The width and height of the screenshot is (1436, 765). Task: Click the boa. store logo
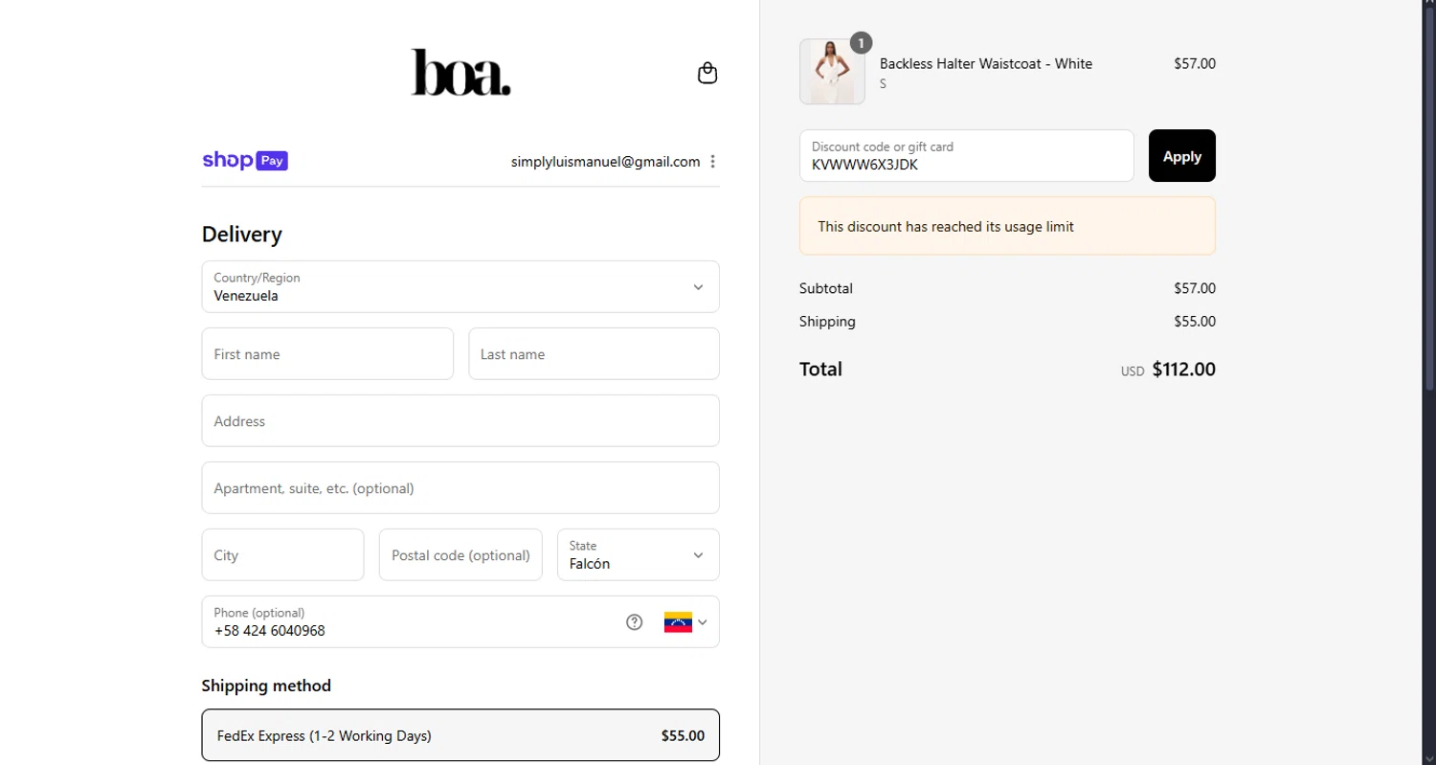point(460,73)
